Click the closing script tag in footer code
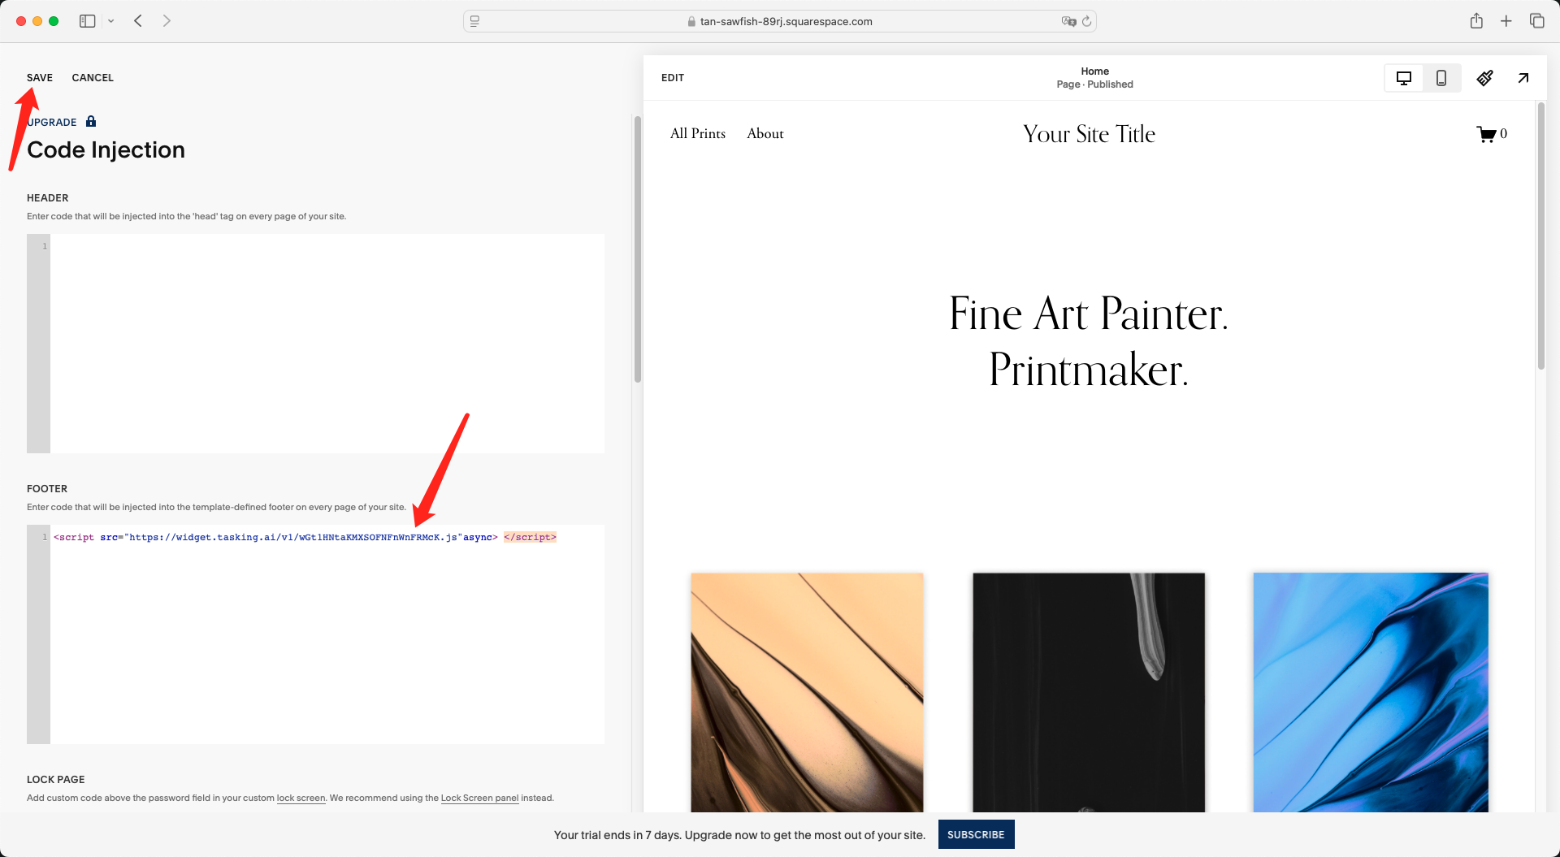Viewport: 1560px width, 857px height. tap(530, 537)
